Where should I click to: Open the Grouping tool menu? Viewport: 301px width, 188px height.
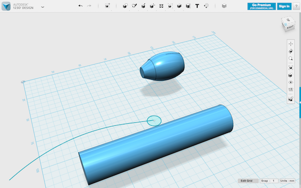[170, 6]
